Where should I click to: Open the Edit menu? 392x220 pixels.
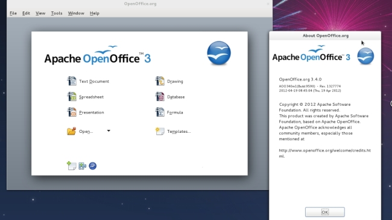[x=26, y=13]
